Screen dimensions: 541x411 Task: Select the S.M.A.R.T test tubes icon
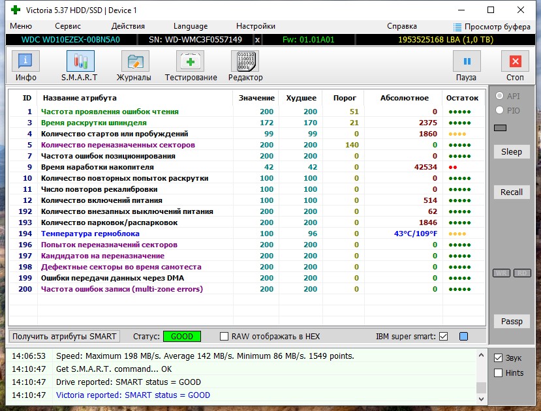pos(80,61)
